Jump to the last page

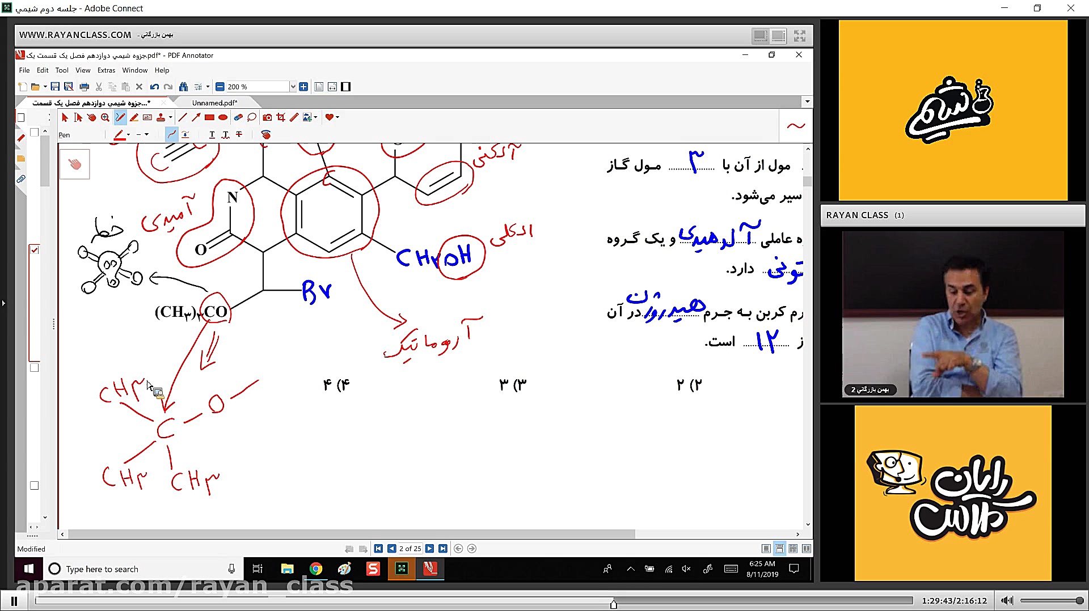(443, 549)
